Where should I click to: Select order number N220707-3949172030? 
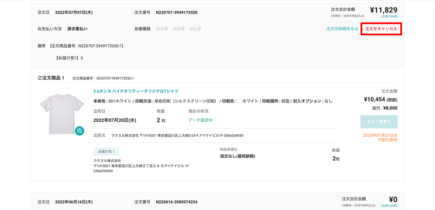[177, 13]
